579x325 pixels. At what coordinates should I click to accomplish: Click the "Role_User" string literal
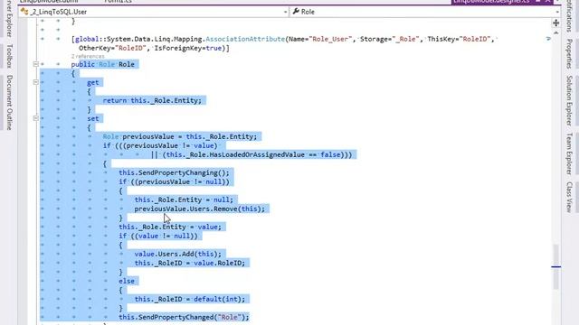pyautogui.click(x=330, y=39)
